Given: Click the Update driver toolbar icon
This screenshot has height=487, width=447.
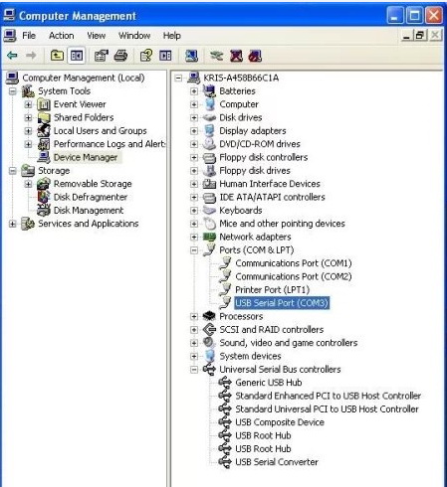Looking at the screenshot, I should click(217, 56).
